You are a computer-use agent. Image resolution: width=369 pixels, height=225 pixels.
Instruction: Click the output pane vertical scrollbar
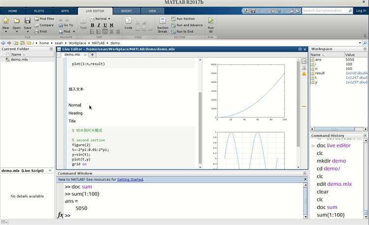[298, 104]
